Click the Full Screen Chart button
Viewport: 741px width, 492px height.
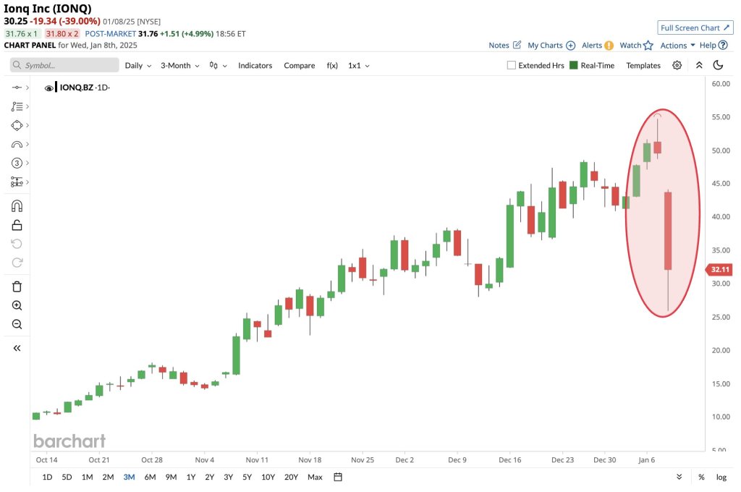coord(695,27)
